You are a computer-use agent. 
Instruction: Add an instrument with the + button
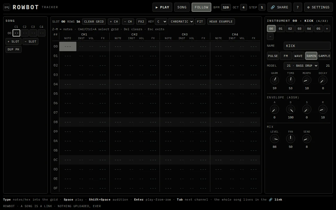point(327,29)
